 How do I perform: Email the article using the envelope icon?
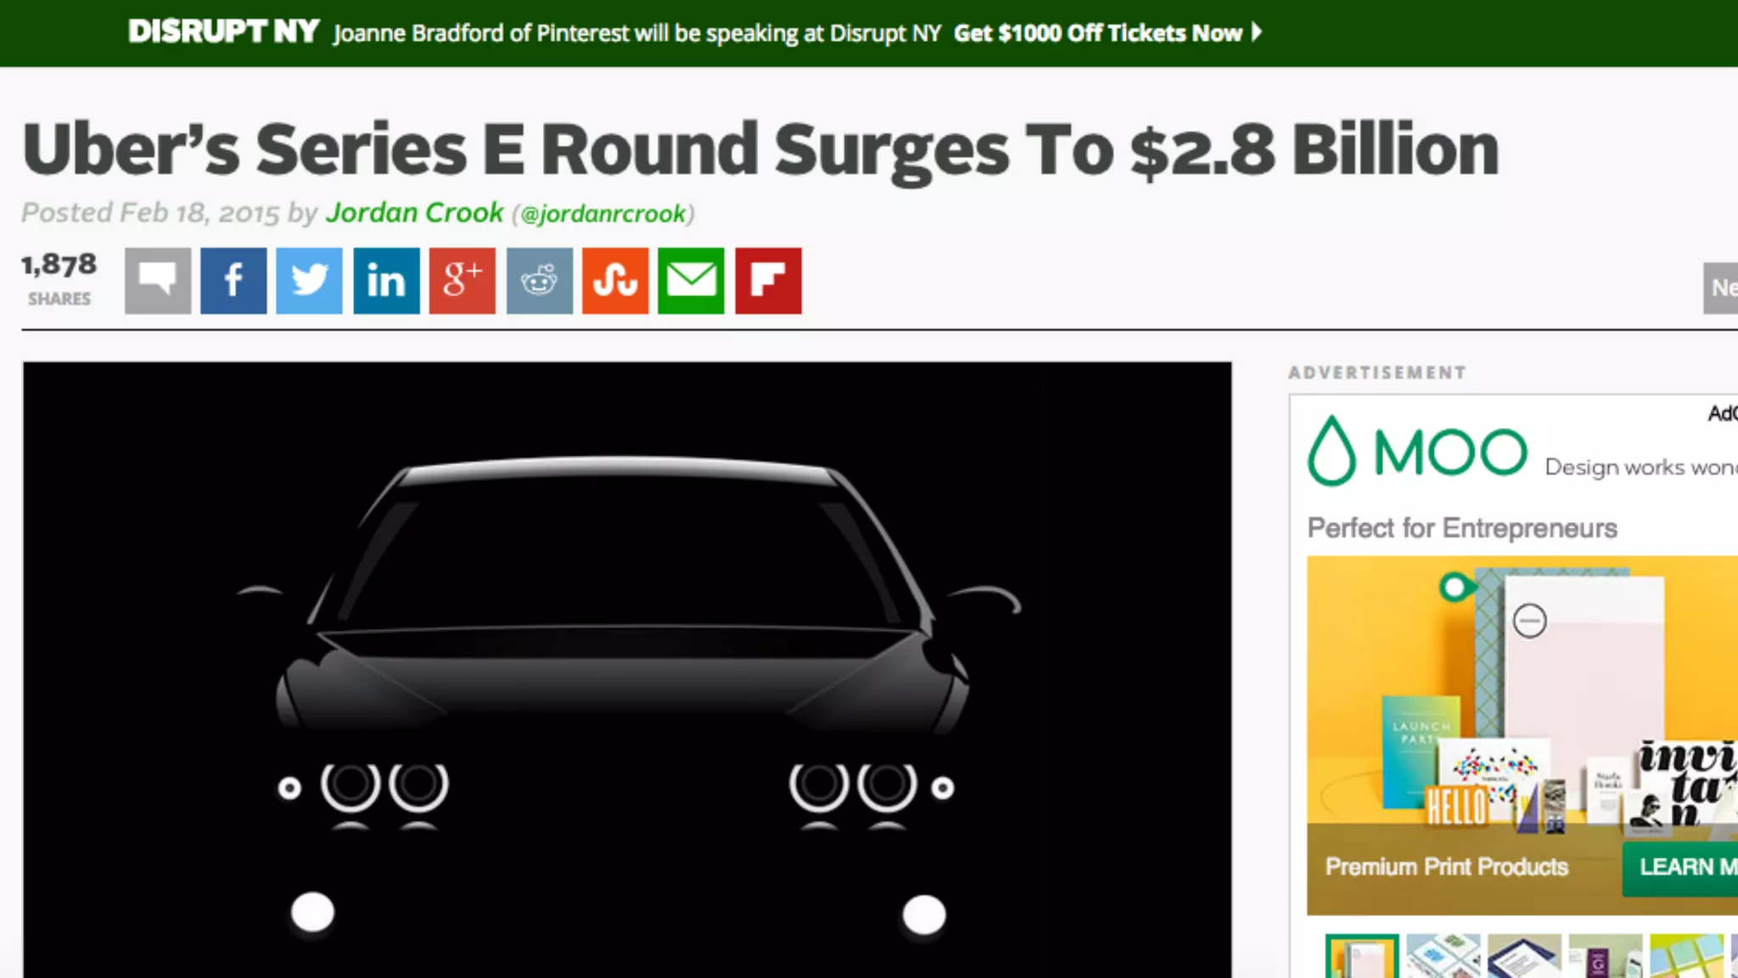tap(692, 281)
